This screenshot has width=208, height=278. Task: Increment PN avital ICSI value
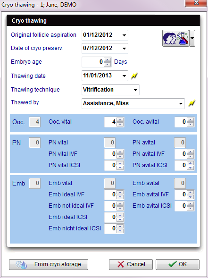[x=190, y=163]
